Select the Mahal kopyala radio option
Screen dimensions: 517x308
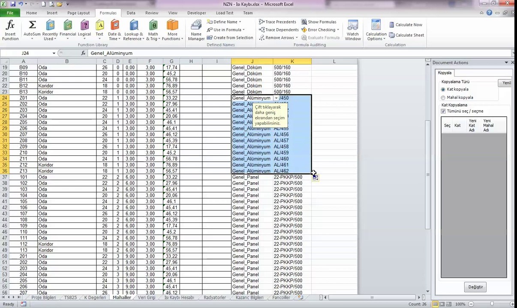coord(443,98)
